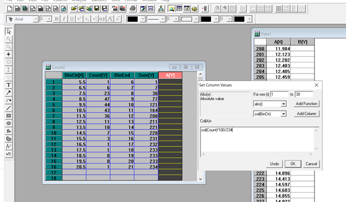Screen dimensions: 346x202
Task: Click the starting row input field
Action: [279, 95]
